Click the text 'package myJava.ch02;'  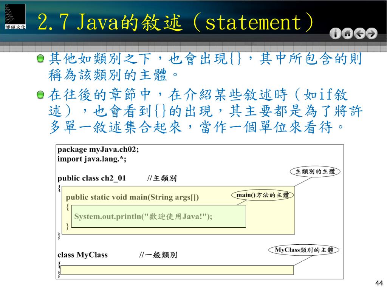pyautogui.click(x=98, y=150)
